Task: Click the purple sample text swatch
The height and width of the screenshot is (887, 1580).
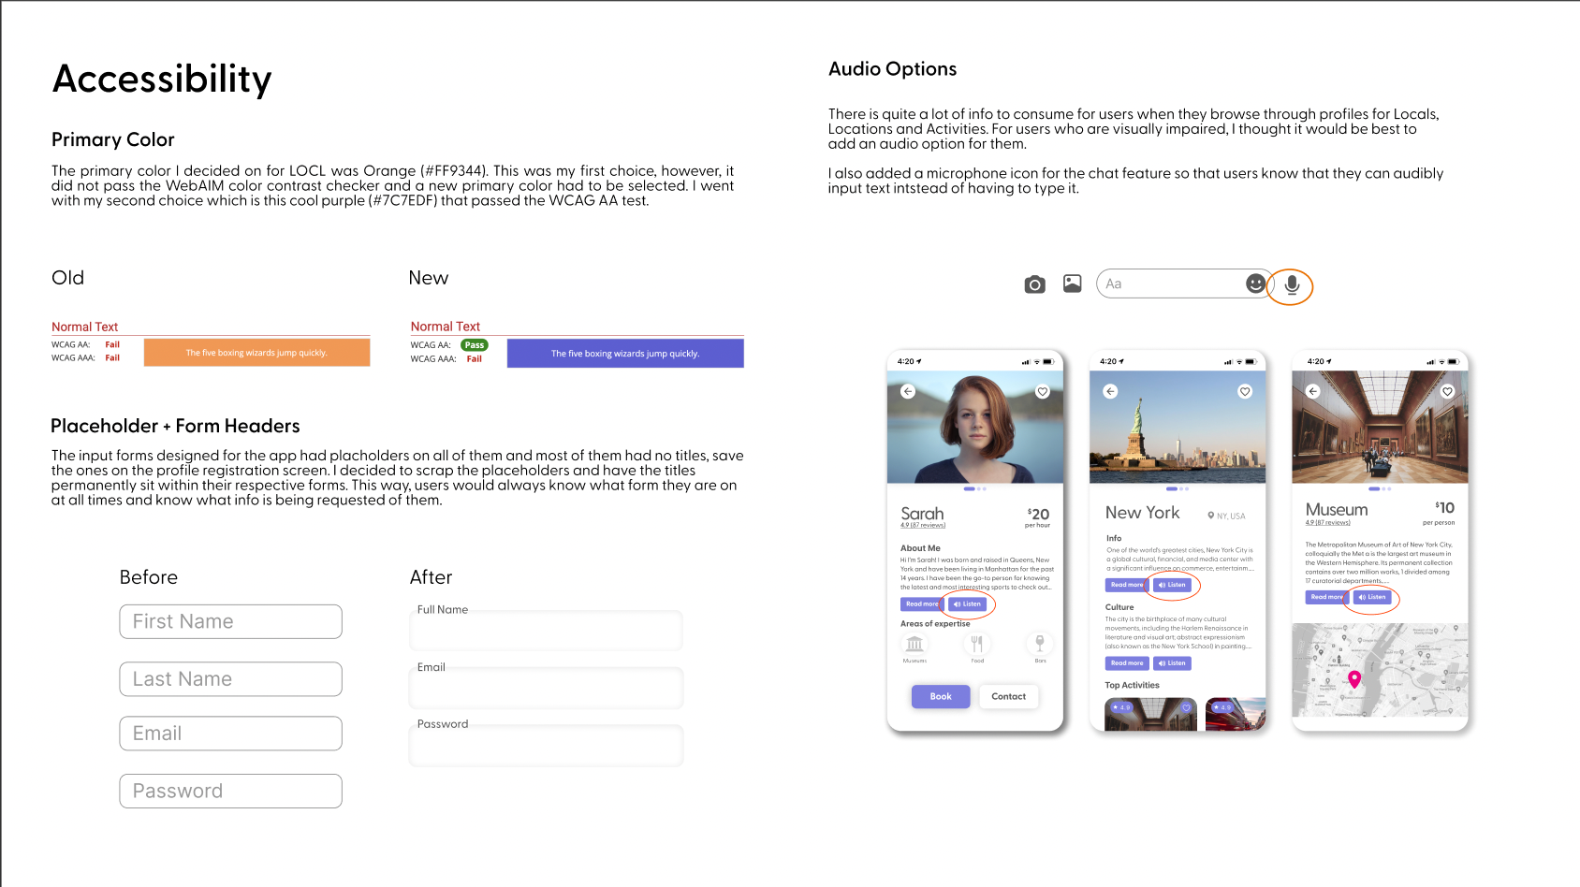Action: click(625, 354)
